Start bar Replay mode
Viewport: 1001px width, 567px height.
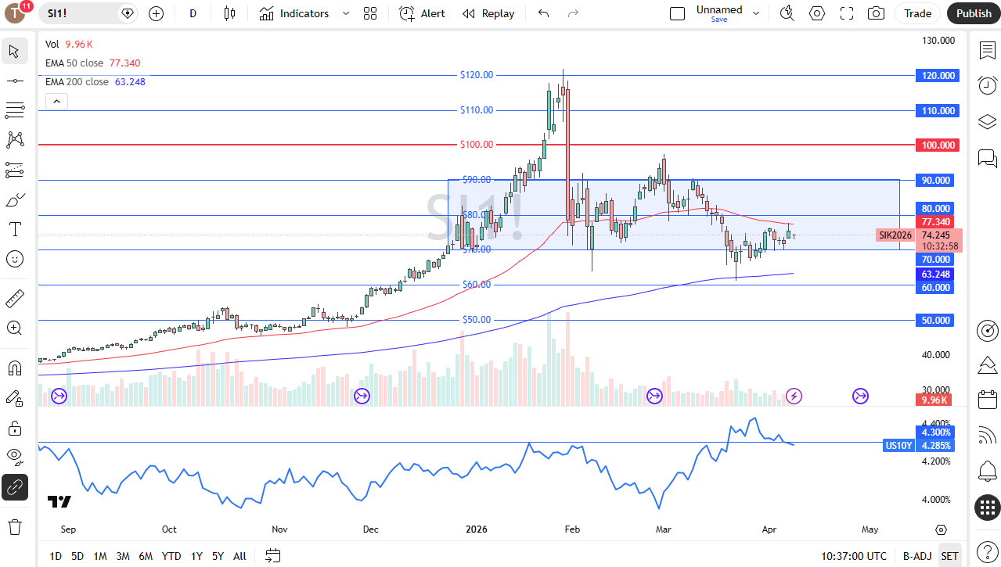click(488, 13)
